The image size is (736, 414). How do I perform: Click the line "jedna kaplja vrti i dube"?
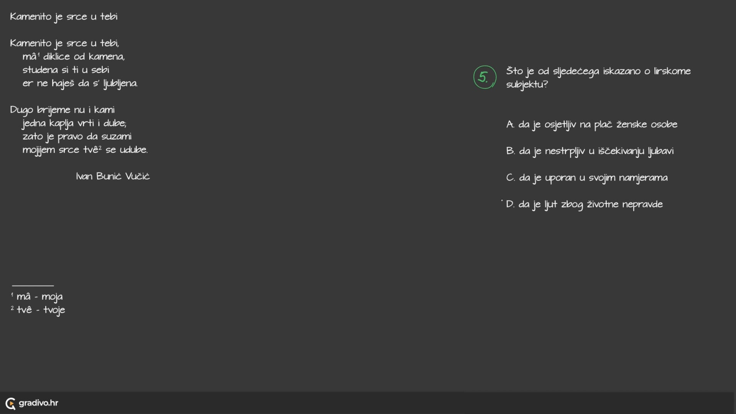click(74, 123)
